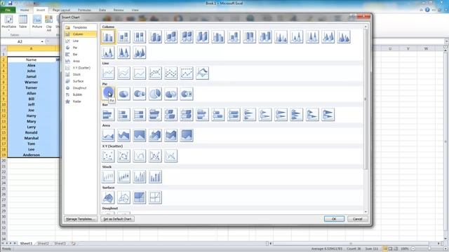The width and height of the screenshot is (449, 252).
Task: Click column W header in the sheet
Action: pyautogui.click(x=426, y=48)
